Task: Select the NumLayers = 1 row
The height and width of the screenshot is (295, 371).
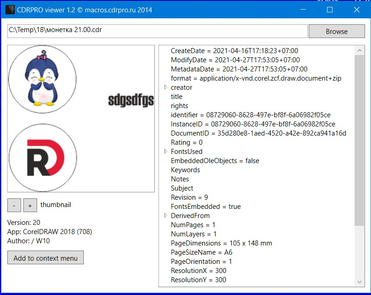Action: click(x=194, y=234)
